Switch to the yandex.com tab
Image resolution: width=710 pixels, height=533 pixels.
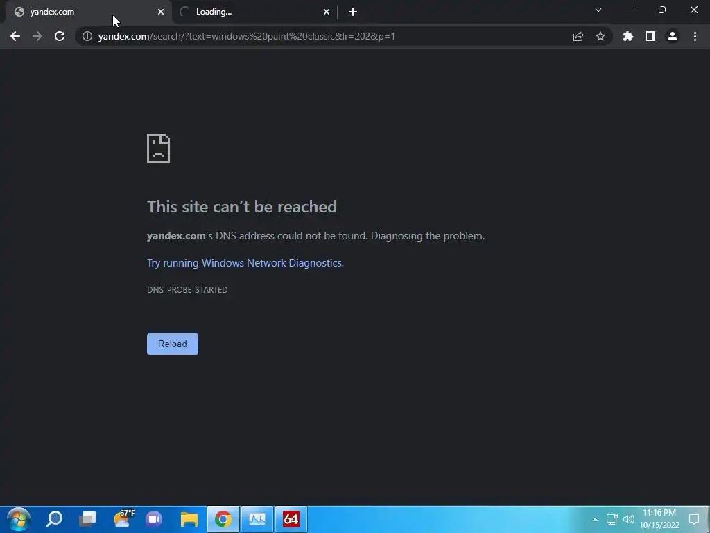(89, 12)
